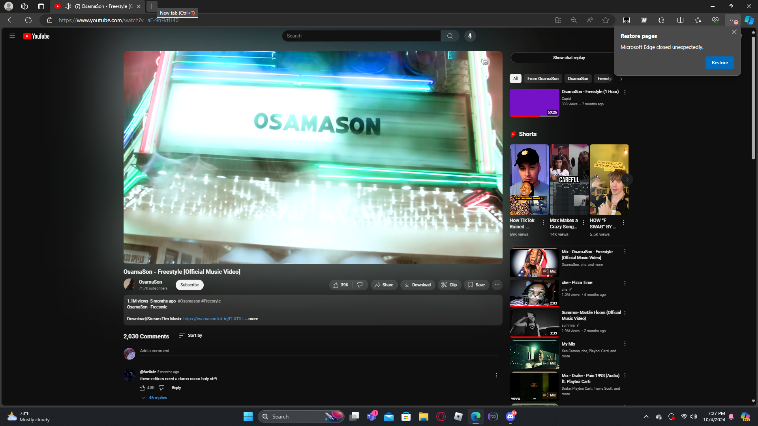The width and height of the screenshot is (758, 426).
Task: Open the vertical tab actions menu
Action: 41,6
